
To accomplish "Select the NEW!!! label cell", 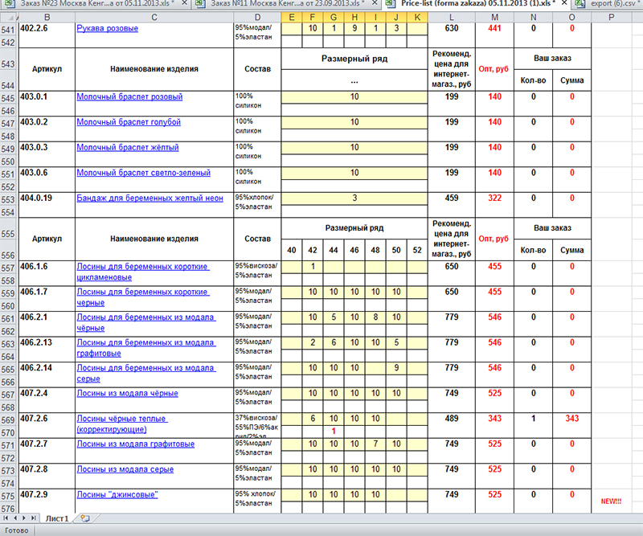I will coord(611,501).
